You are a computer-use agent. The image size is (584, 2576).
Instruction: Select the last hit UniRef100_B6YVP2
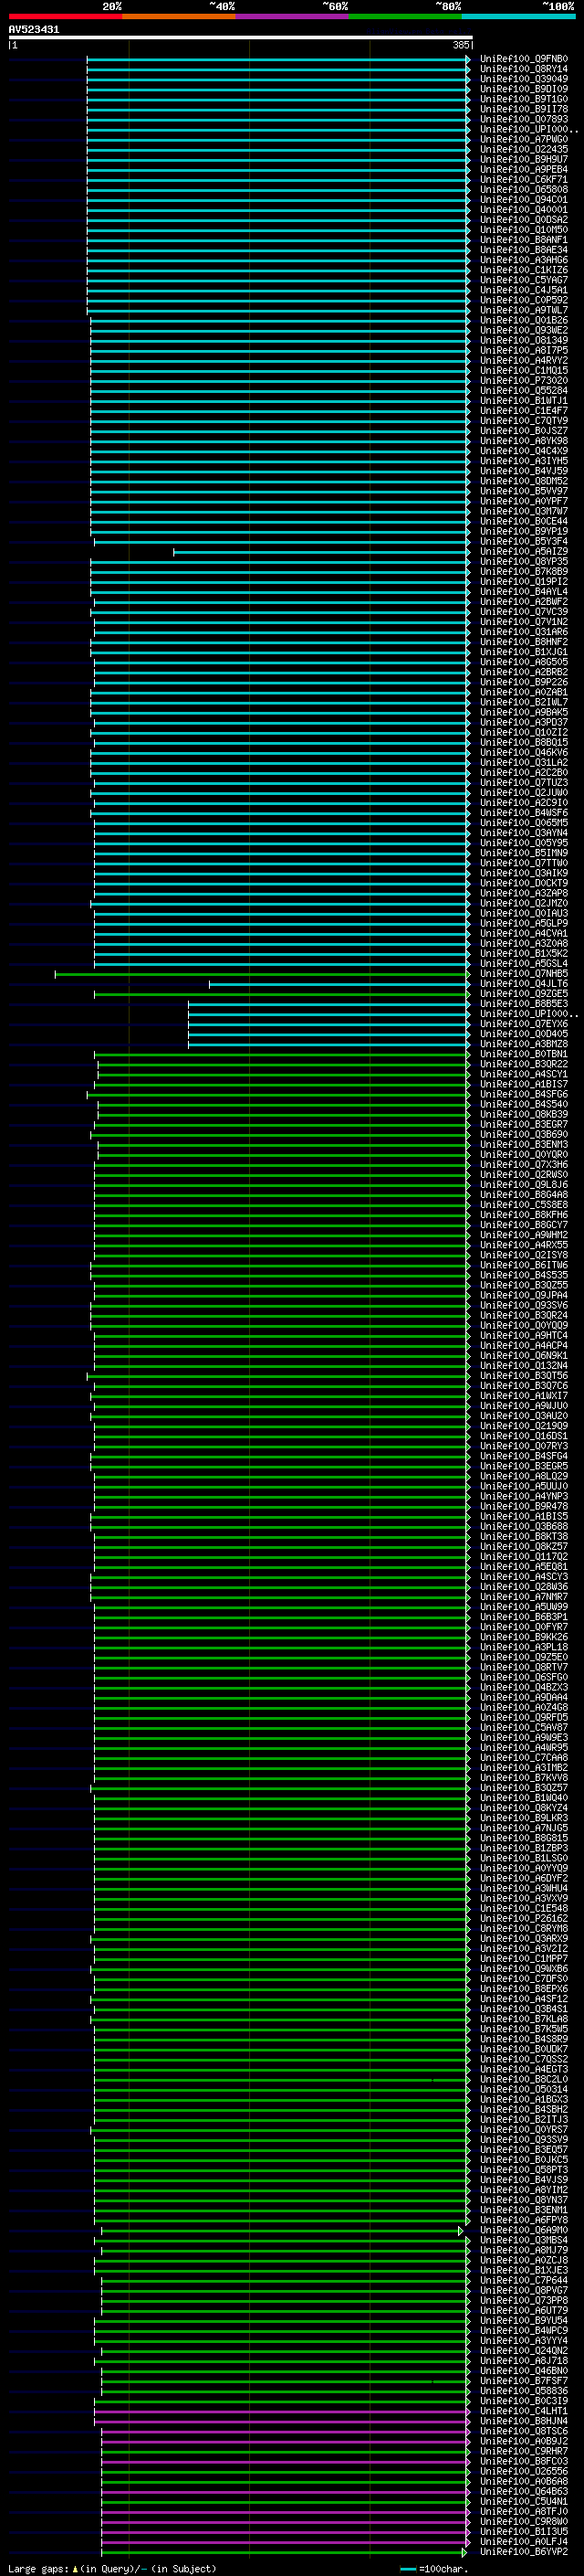click(x=524, y=2552)
